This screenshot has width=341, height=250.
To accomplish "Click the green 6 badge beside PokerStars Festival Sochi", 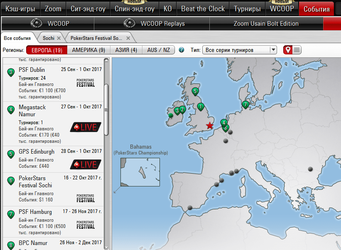I will [x=11, y=181].
